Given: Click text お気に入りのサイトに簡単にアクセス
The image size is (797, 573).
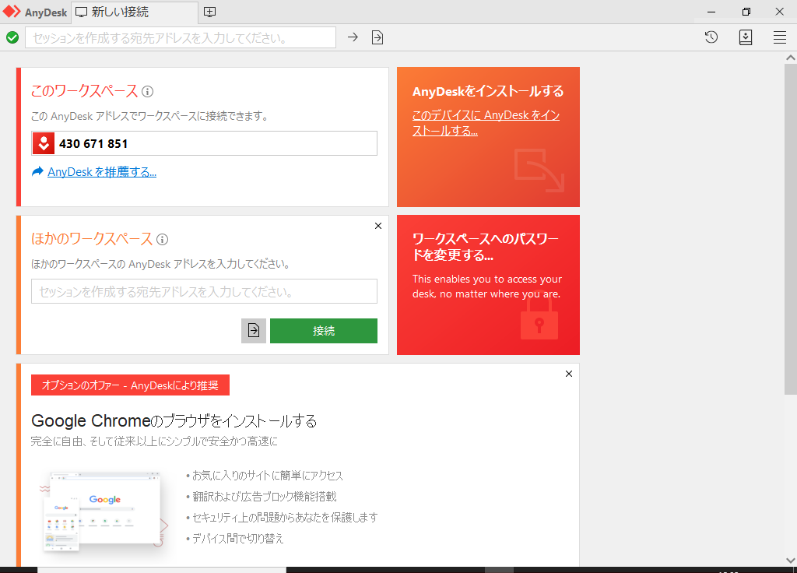Looking at the screenshot, I should (x=268, y=476).
